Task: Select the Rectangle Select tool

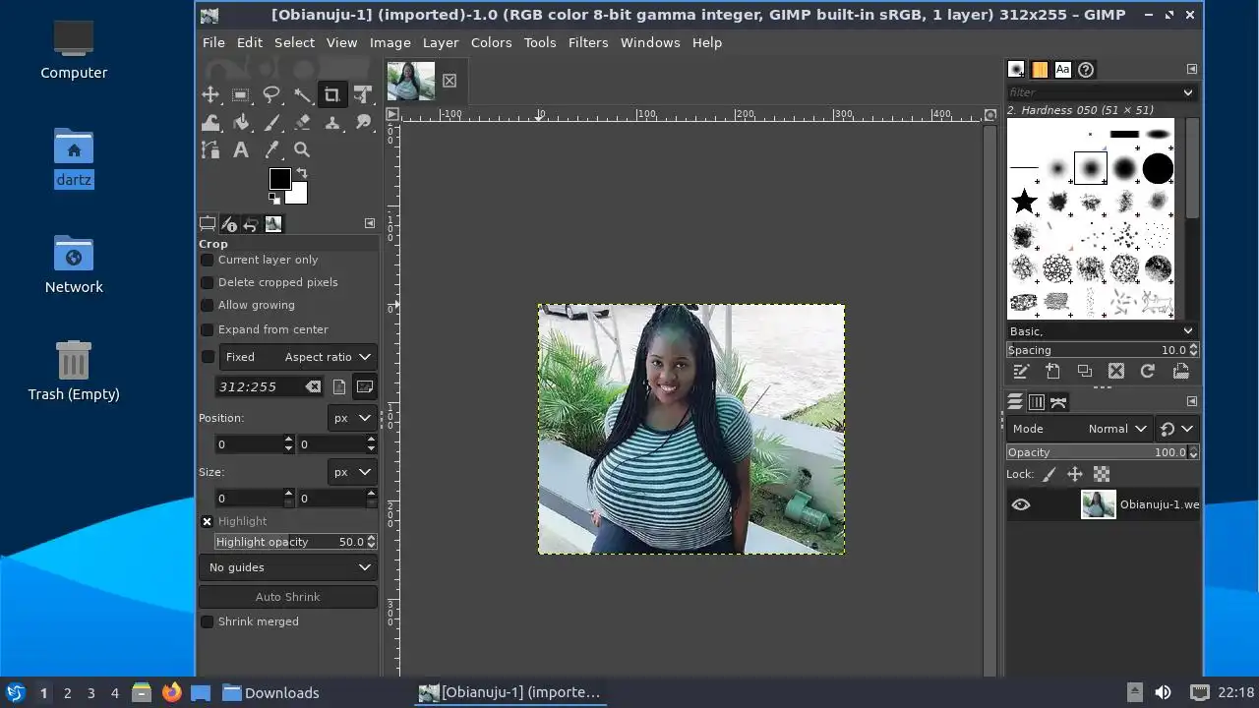Action: 241,94
